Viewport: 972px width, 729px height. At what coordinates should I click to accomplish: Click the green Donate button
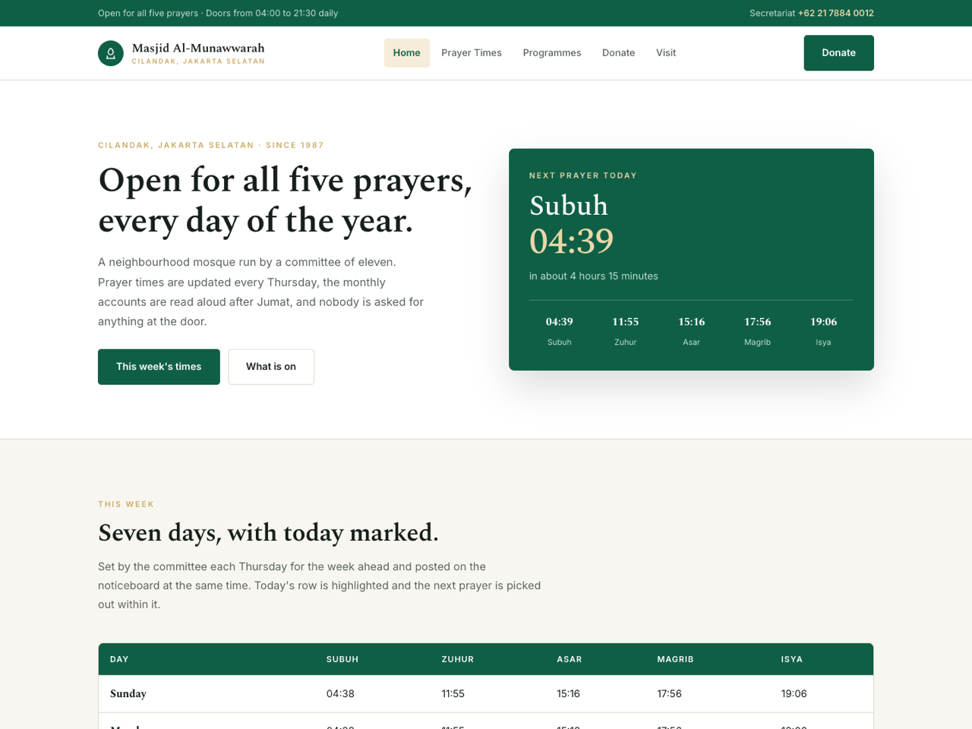(838, 53)
